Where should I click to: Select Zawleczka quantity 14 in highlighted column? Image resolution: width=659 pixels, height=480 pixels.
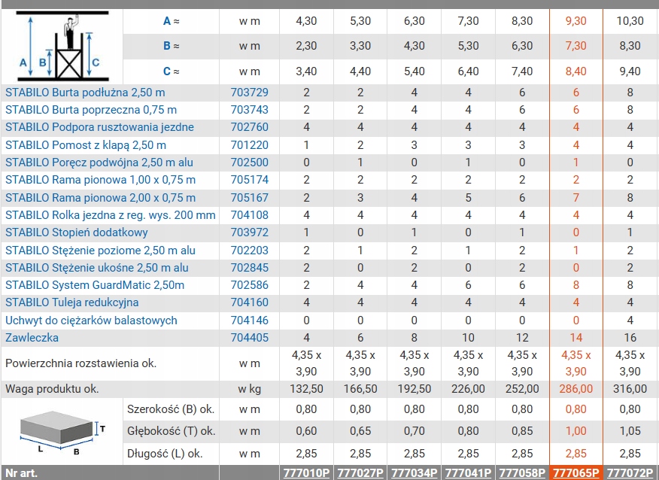[575, 338]
